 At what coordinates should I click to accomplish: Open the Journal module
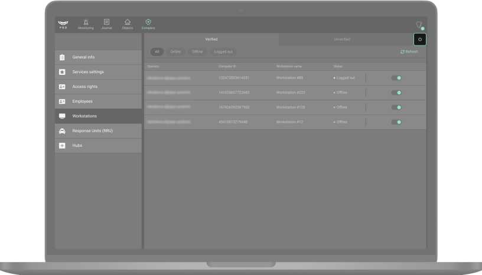tap(106, 24)
